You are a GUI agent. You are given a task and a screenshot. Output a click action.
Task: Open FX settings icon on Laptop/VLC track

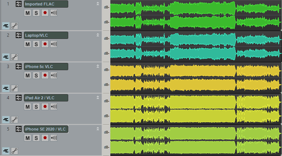pos(19,35)
